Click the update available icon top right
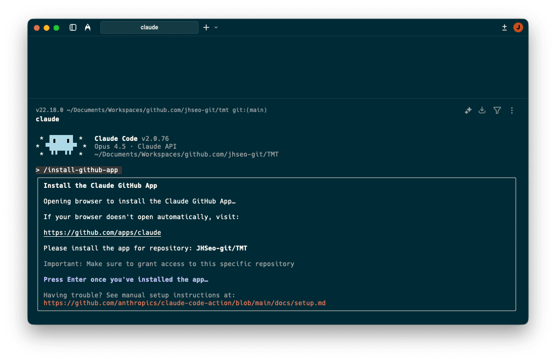This screenshot has width=556, height=361. (505, 27)
